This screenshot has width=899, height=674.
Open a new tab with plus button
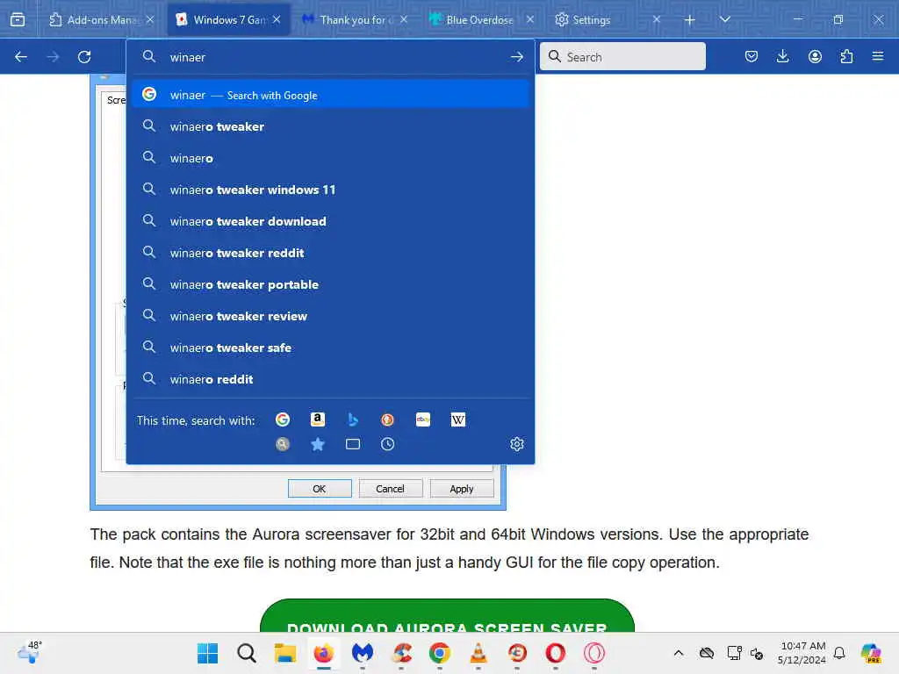point(690,20)
